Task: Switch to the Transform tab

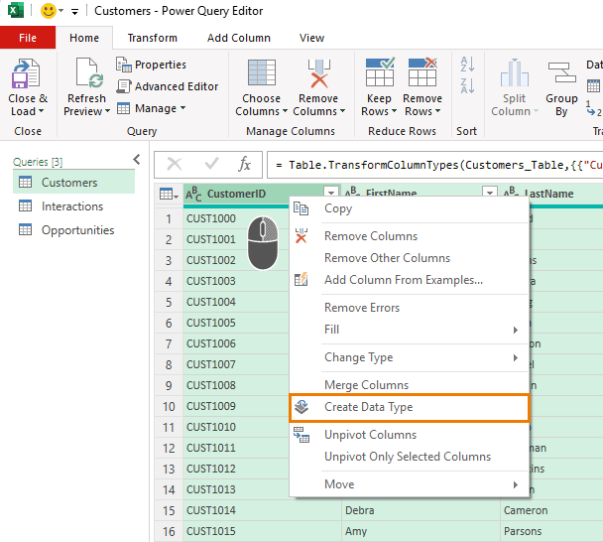Action: [x=153, y=38]
